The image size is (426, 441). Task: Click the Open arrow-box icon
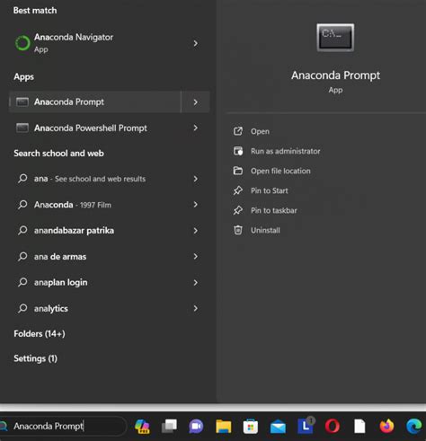(238, 131)
